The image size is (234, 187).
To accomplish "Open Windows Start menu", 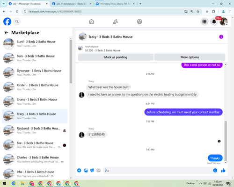I will coord(4,183).
